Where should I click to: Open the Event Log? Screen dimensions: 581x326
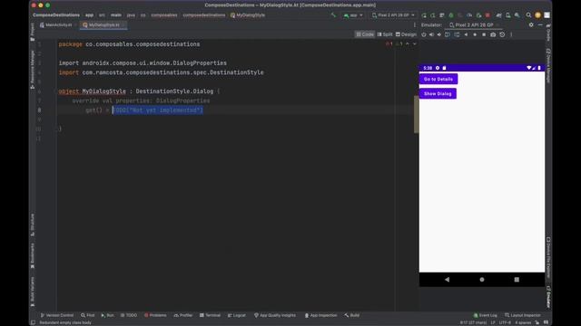pos(486,315)
